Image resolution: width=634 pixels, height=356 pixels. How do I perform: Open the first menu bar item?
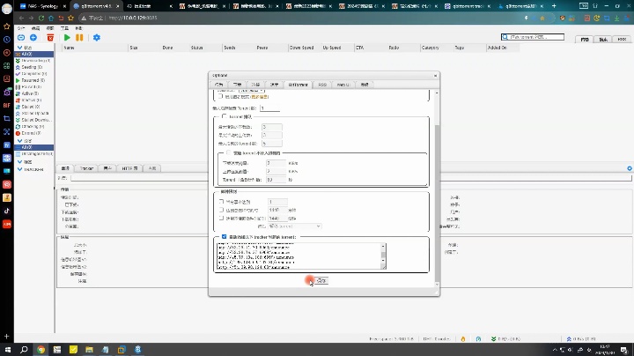tap(21, 28)
